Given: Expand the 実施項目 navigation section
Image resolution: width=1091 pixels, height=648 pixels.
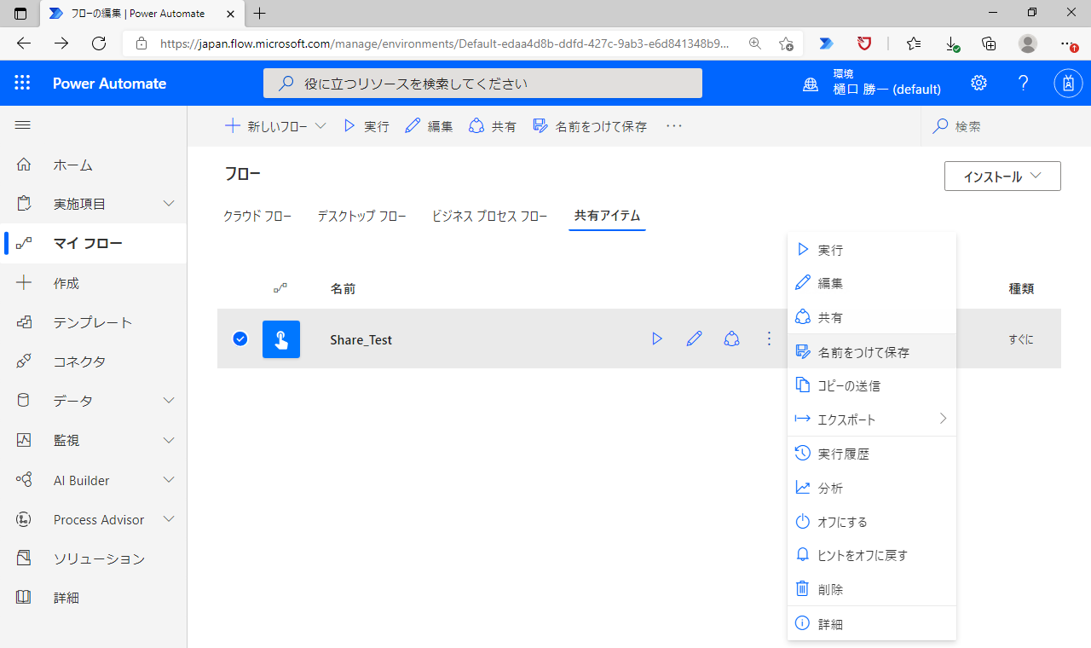Looking at the screenshot, I should tap(169, 204).
